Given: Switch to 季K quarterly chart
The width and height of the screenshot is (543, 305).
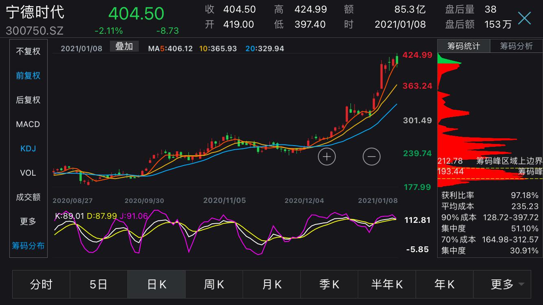Looking at the screenshot, I should click(329, 284).
